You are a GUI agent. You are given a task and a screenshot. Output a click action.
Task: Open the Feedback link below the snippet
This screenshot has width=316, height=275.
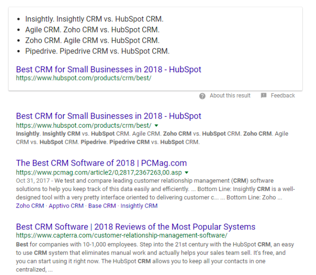[x=283, y=96]
